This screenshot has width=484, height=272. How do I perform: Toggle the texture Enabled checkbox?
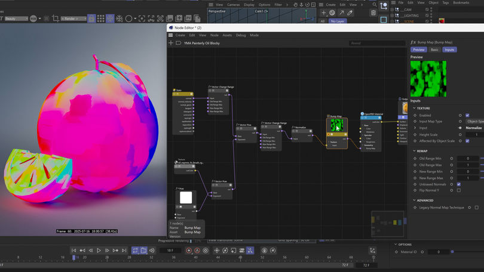click(467, 115)
